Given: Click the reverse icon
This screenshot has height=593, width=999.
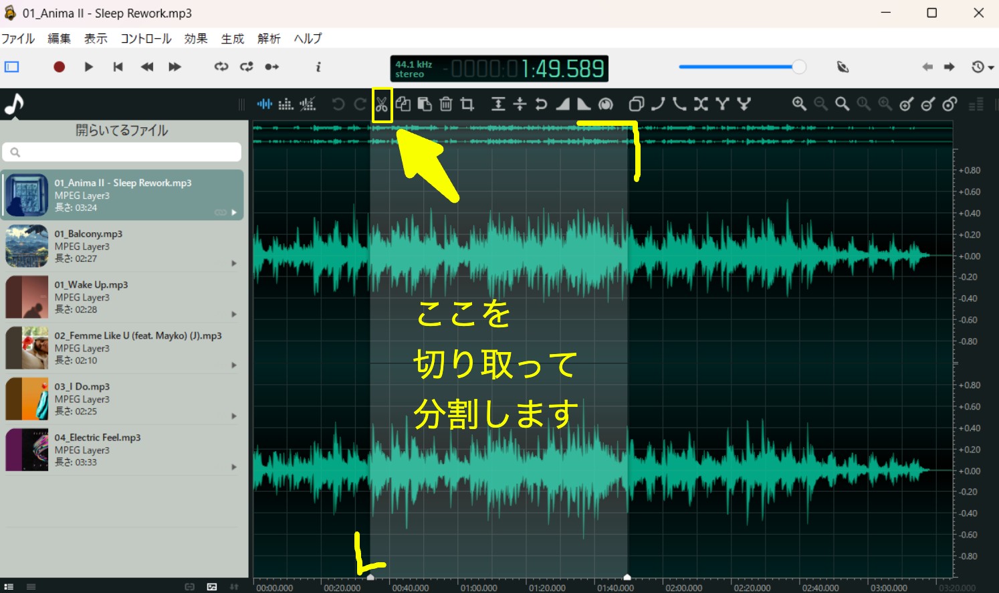Looking at the screenshot, I should (x=541, y=104).
